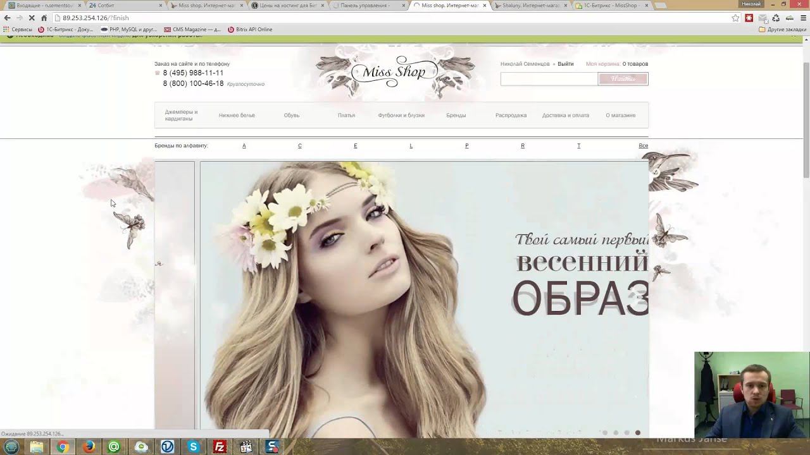The width and height of the screenshot is (810, 455).
Task: Open the Джемперы и кардиганы category
Action: 182,116
